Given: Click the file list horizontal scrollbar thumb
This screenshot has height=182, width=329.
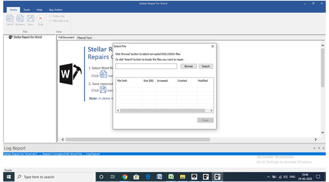Looking at the screenshot, I should click(x=162, y=111).
